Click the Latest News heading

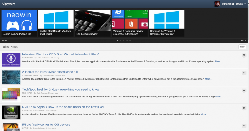tap(10, 47)
